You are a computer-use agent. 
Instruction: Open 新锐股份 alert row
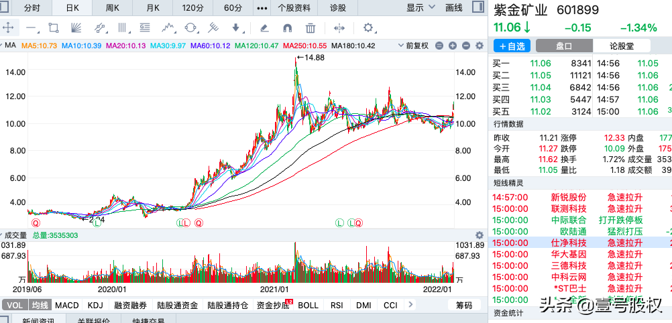pyautogui.click(x=581, y=198)
